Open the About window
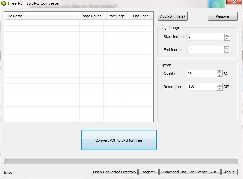The width and height of the screenshot is (243, 179). [x=229, y=172]
